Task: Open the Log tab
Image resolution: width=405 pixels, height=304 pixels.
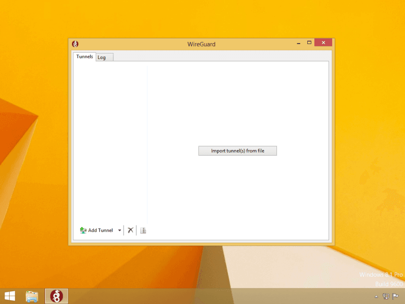Action: (x=102, y=57)
